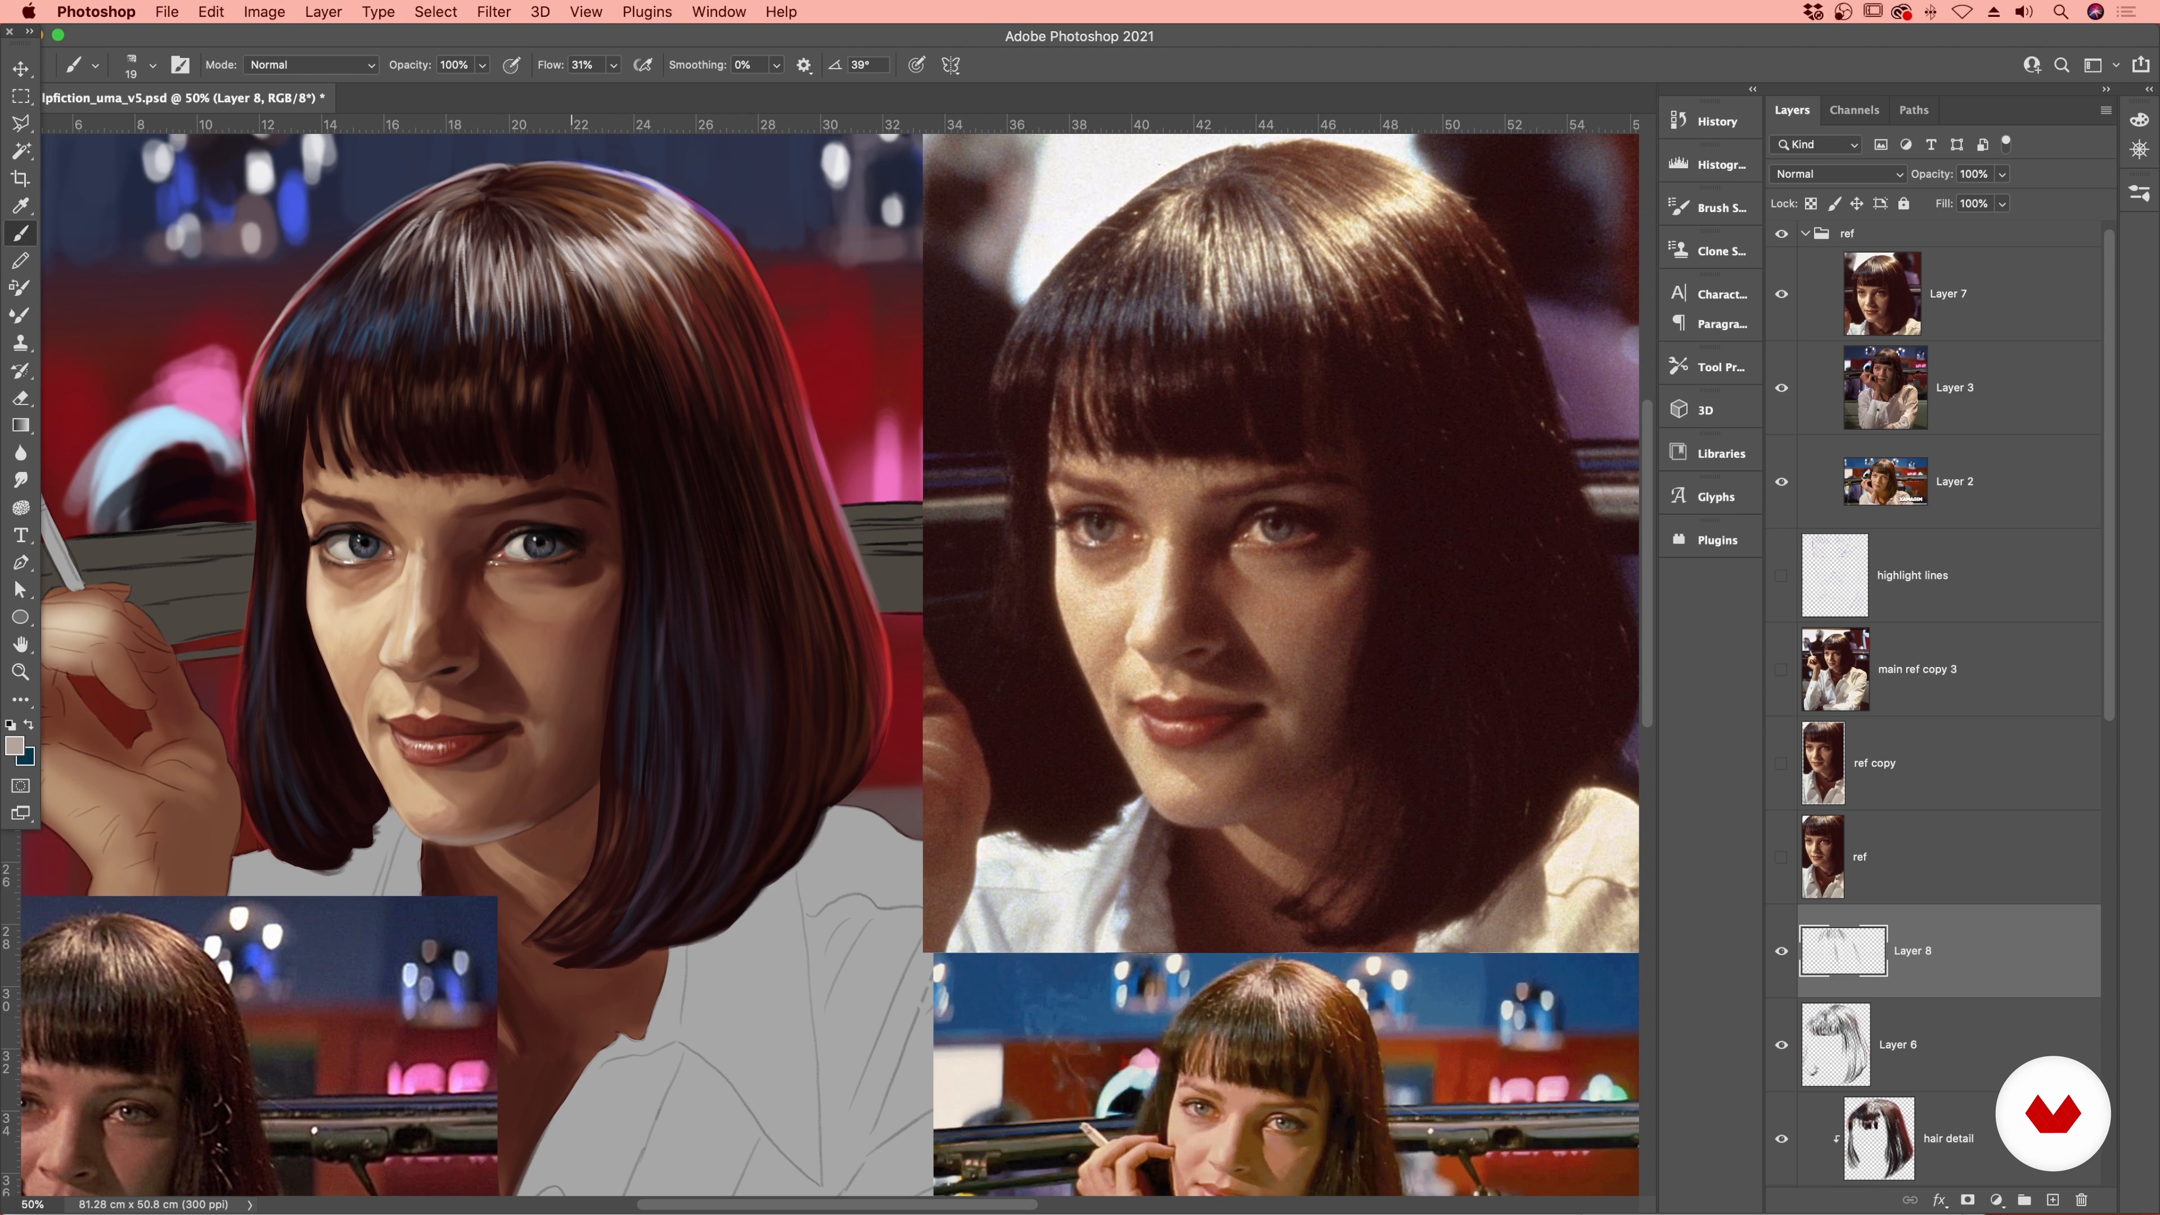
Task: Toggle symmetry paint butterfly icon
Action: pyautogui.click(x=950, y=65)
